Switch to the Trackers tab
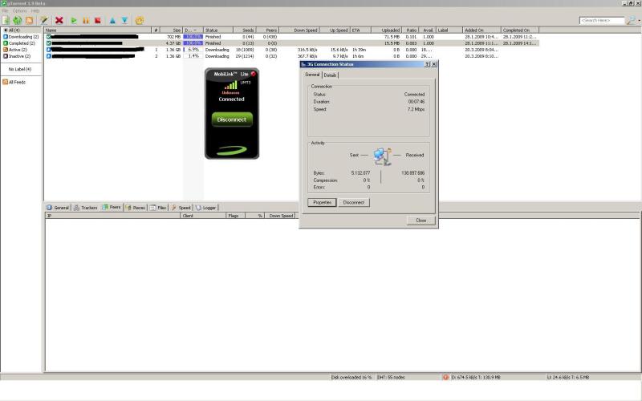 pos(85,207)
